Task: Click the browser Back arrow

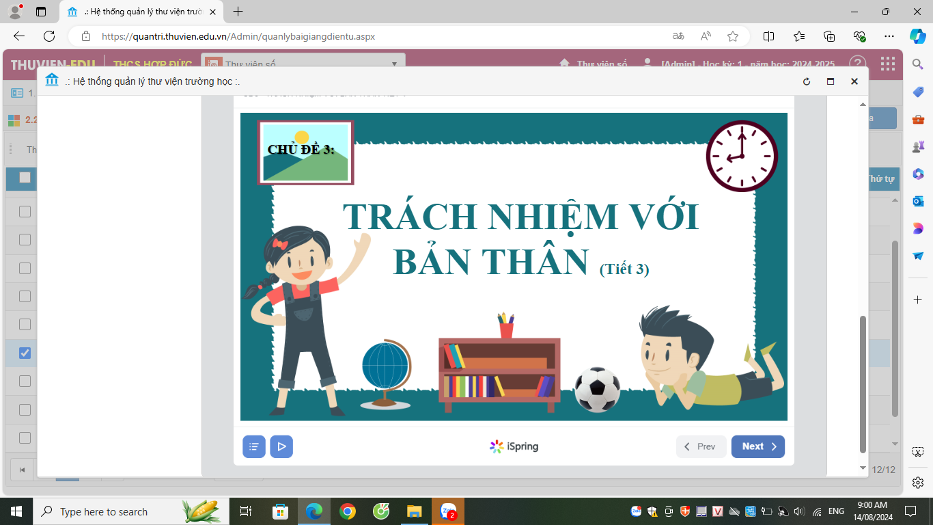Action: click(x=19, y=36)
